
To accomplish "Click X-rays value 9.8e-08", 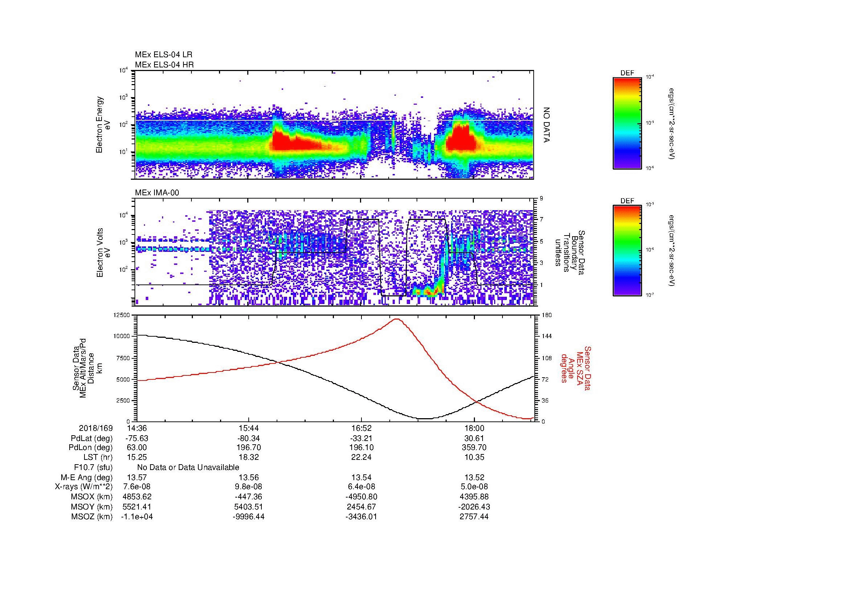I will pyautogui.click(x=249, y=487).
